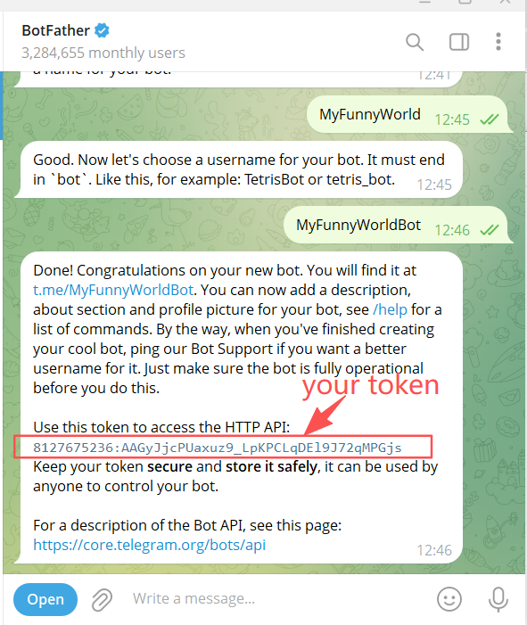This screenshot has height=625, width=527.
Task: Click the paperclip attach file icon
Action: [102, 599]
